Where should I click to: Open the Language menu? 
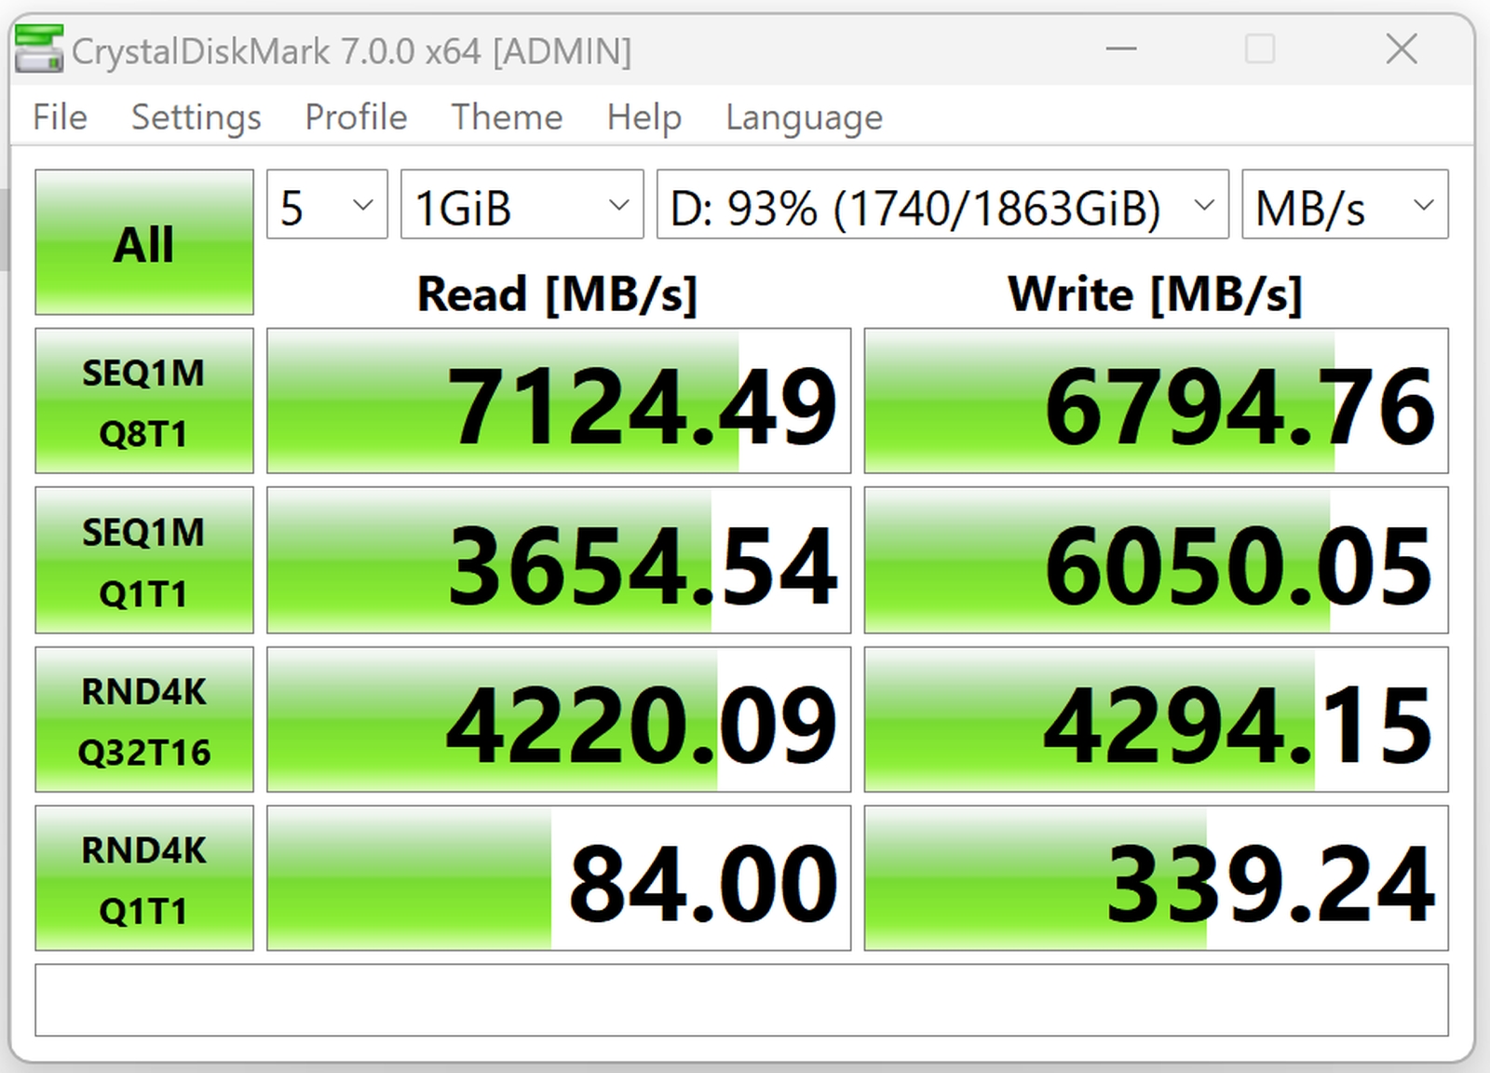[804, 117]
